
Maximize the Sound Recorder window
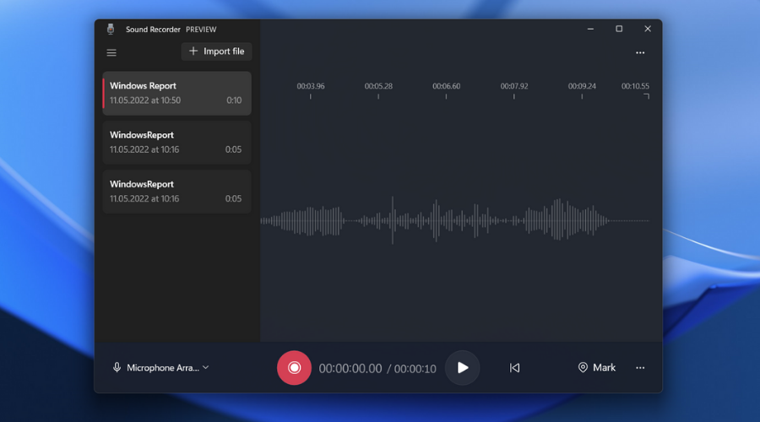pos(619,29)
